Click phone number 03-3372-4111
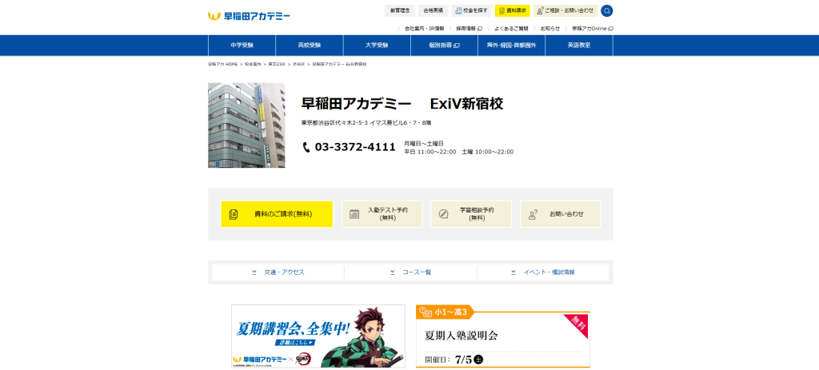The height and width of the screenshot is (370, 819). (355, 147)
